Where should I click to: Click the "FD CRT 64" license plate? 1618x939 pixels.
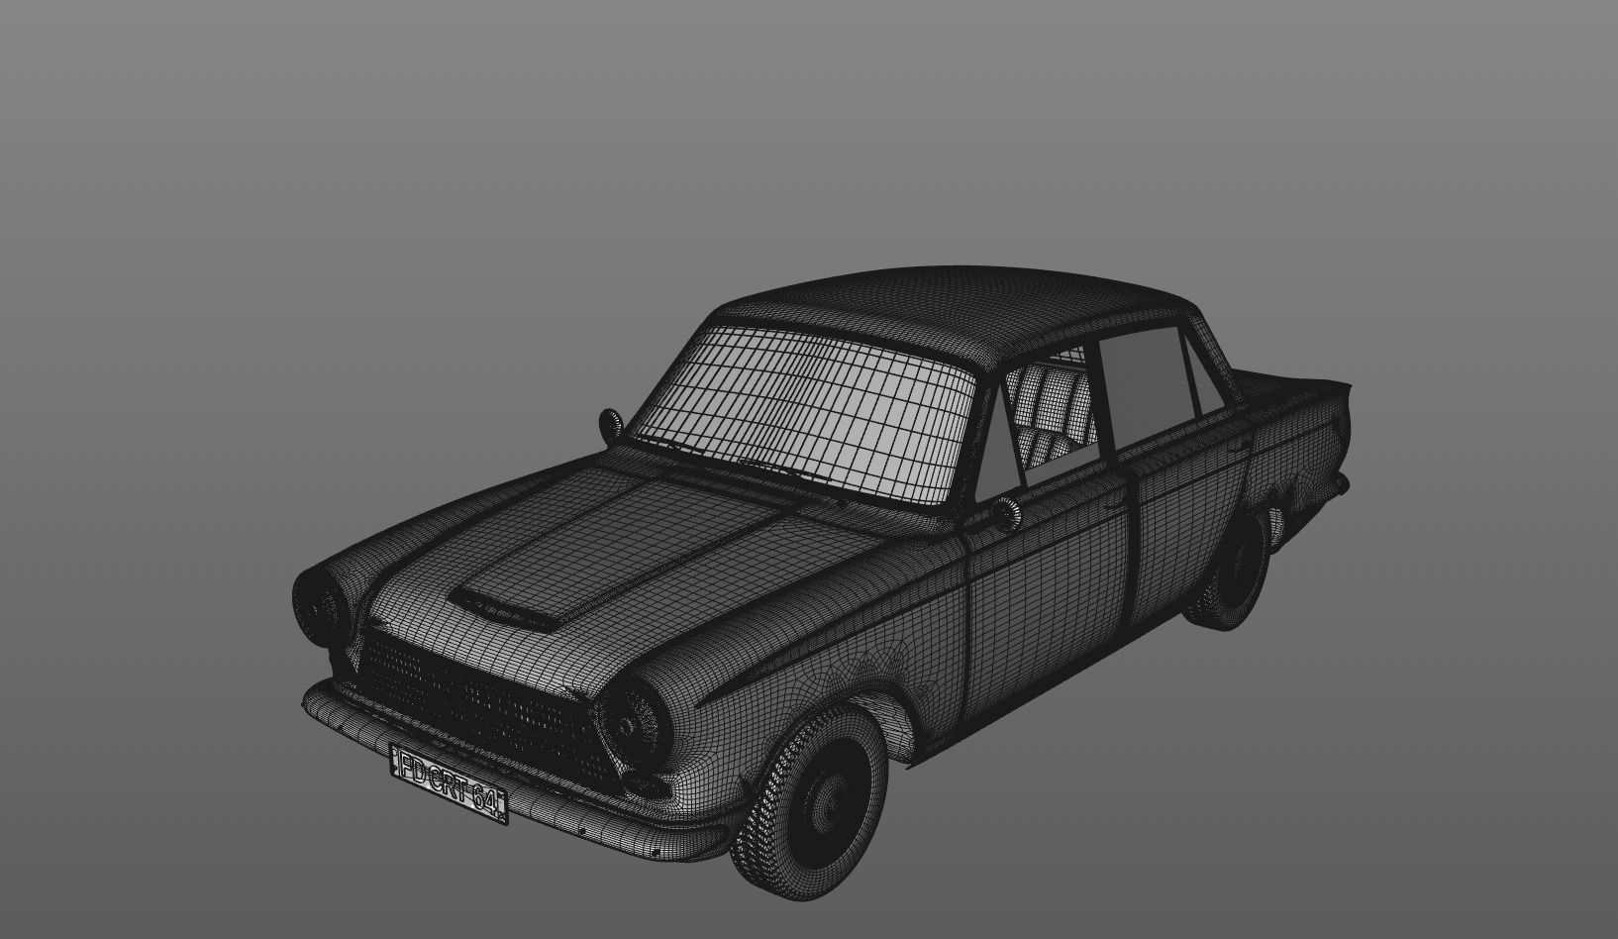click(x=449, y=783)
